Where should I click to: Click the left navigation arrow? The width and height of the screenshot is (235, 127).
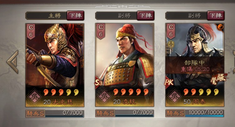13,62
